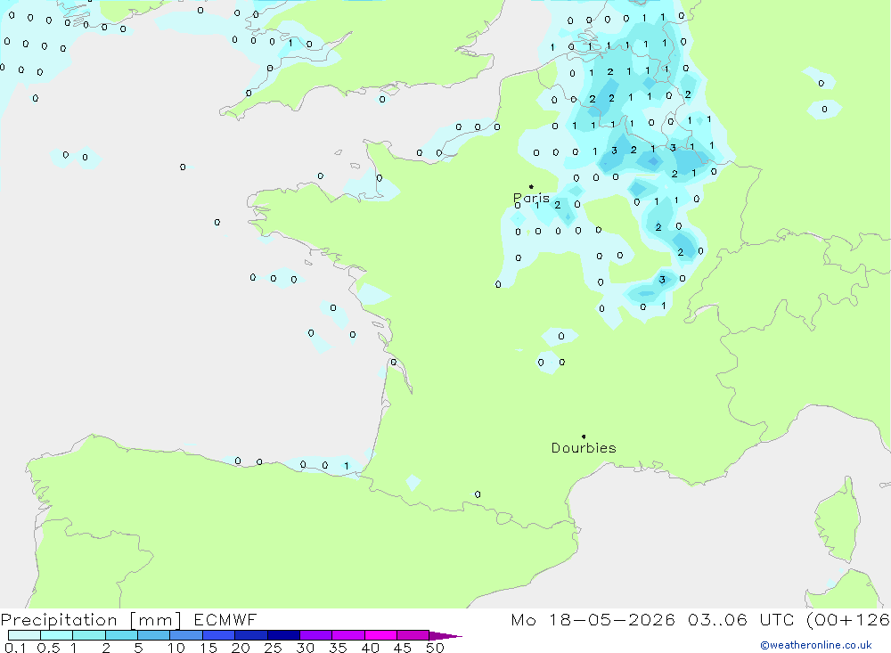Click legend label '30' under color bar
The height and width of the screenshot is (653, 891).
[305, 648]
